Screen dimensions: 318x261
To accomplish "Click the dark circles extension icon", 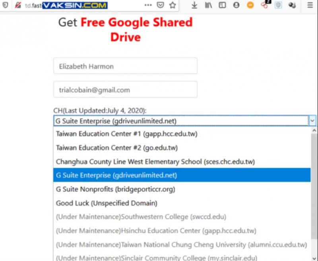I will click(x=292, y=5).
